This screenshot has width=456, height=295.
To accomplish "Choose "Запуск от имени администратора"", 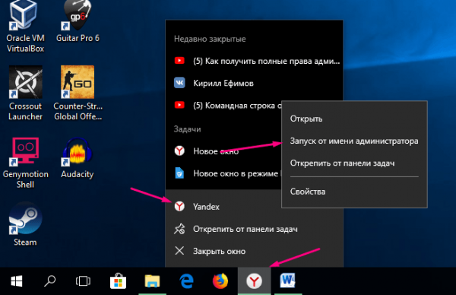I will (354, 141).
